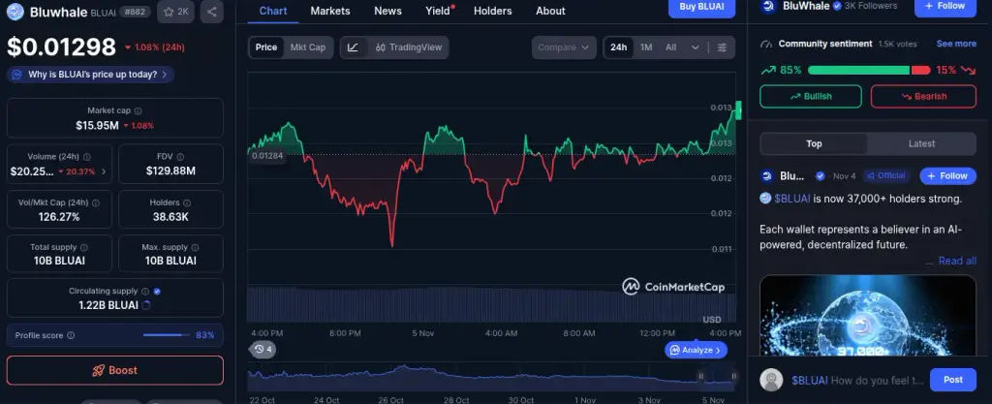Select 24h chart range

[619, 47]
